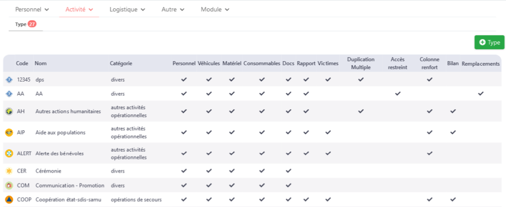Click the green add Type button
The image size is (506, 207).
489,42
